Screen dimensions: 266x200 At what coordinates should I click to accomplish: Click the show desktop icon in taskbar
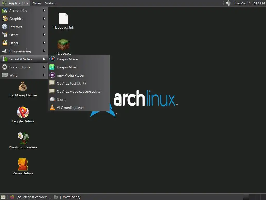click(x=3, y=197)
